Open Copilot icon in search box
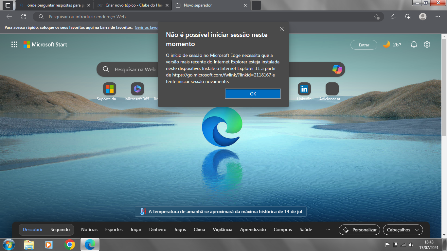Screen dimensions: 447x251 pos(337,69)
